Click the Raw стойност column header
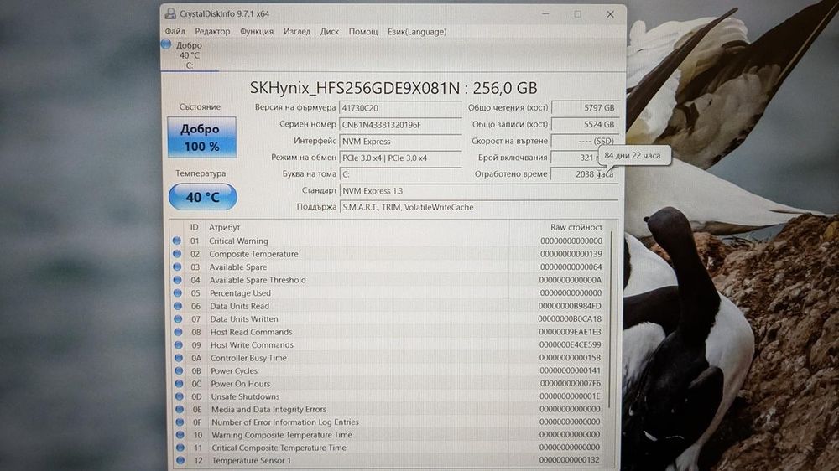Image resolution: width=839 pixels, height=471 pixels. [576, 227]
